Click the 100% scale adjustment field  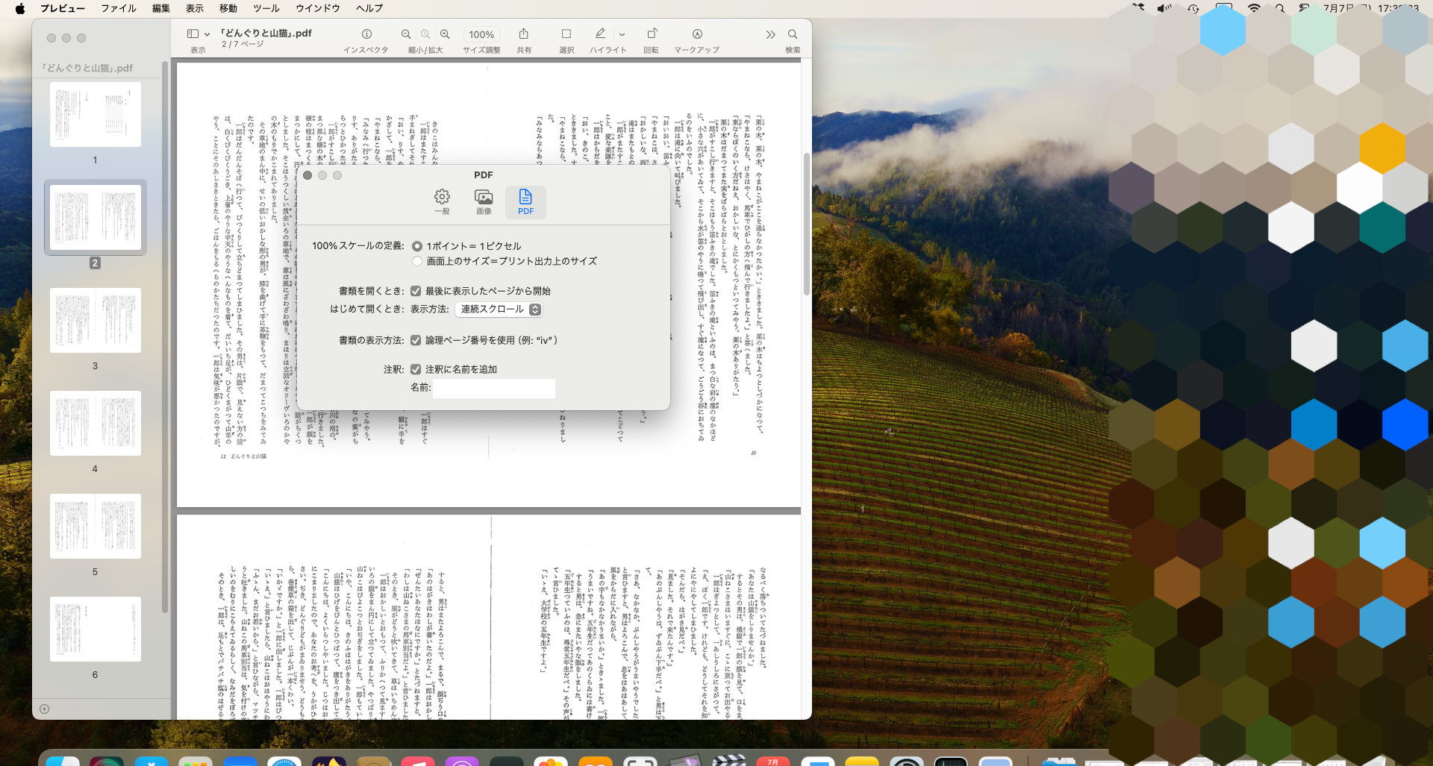click(481, 34)
